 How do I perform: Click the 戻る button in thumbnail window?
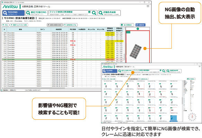click(104, 79)
